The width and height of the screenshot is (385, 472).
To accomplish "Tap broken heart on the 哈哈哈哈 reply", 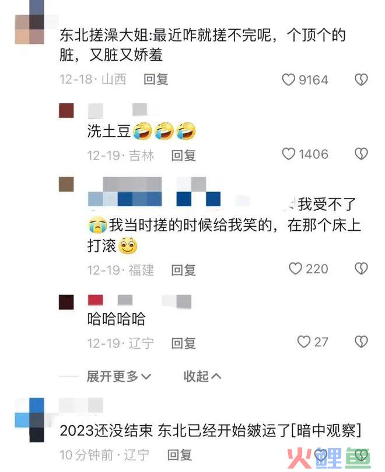I will pyautogui.click(x=361, y=342).
